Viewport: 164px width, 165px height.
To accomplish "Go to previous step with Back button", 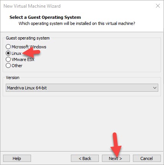I will coord(85,158).
